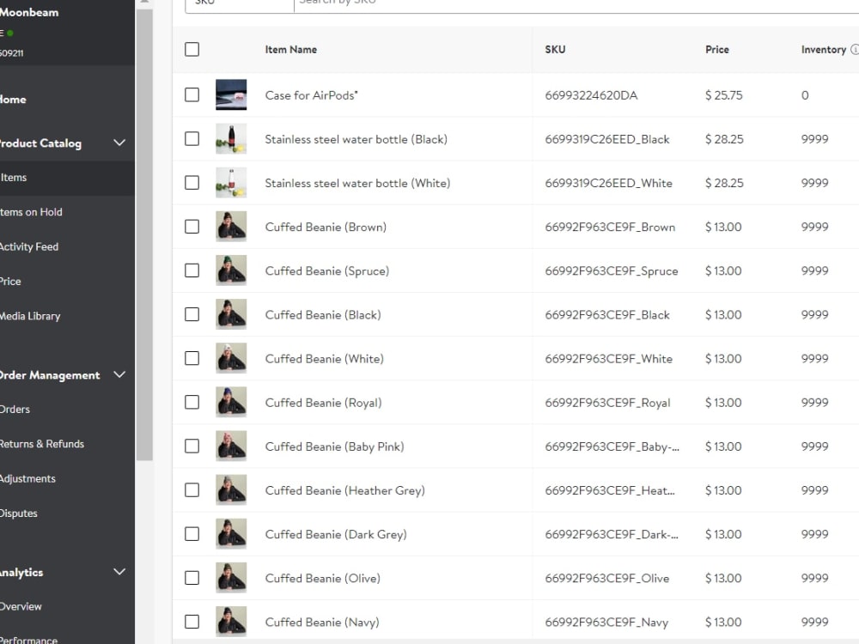This screenshot has width=859, height=644.
Task: Open the Cuffed Beanie (Navy) thumbnail
Action: [x=231, y=621]
